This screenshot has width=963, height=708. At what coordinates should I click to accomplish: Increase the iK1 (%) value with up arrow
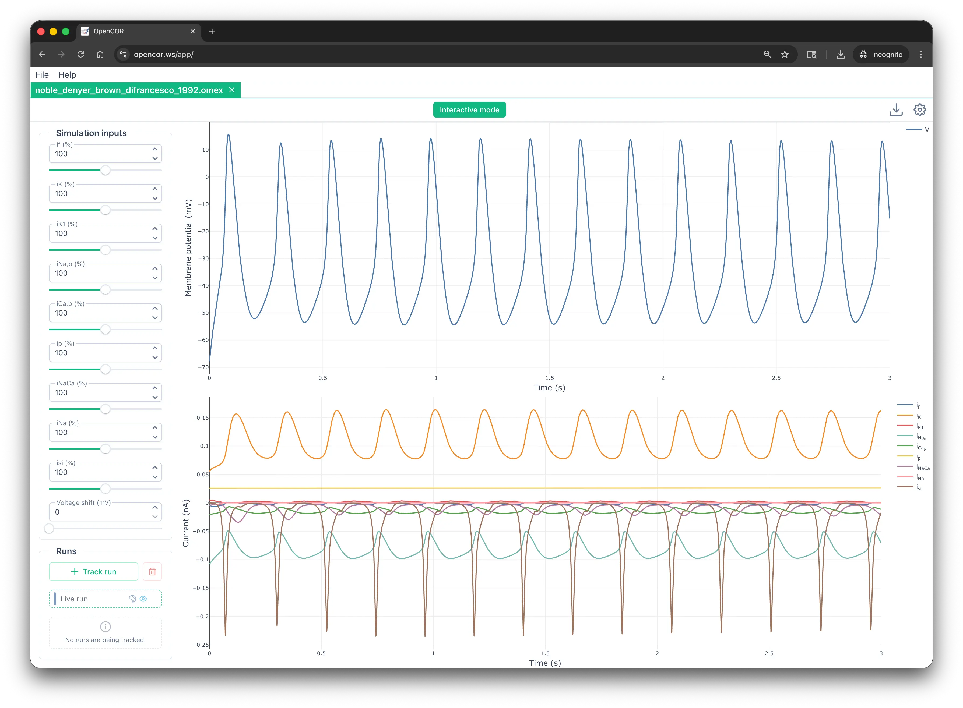155,229
